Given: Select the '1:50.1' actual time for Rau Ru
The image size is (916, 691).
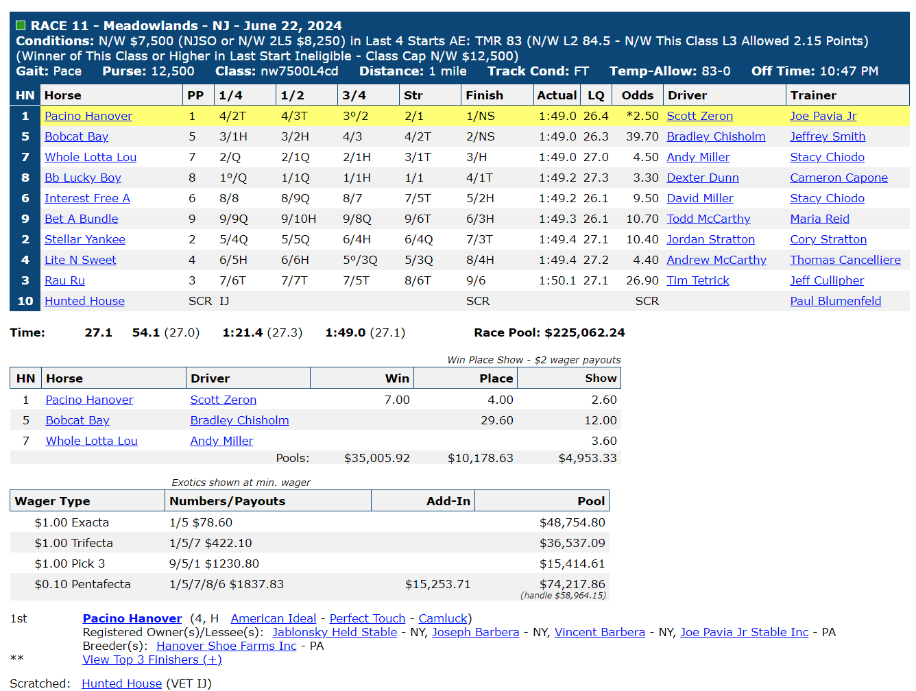Looking at the screenshot, I should pos(557,280).
